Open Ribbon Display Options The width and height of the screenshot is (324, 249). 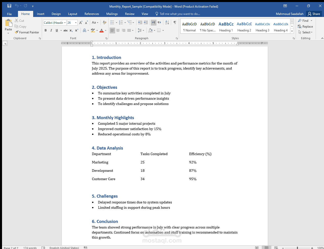click(x=285, y=6)
